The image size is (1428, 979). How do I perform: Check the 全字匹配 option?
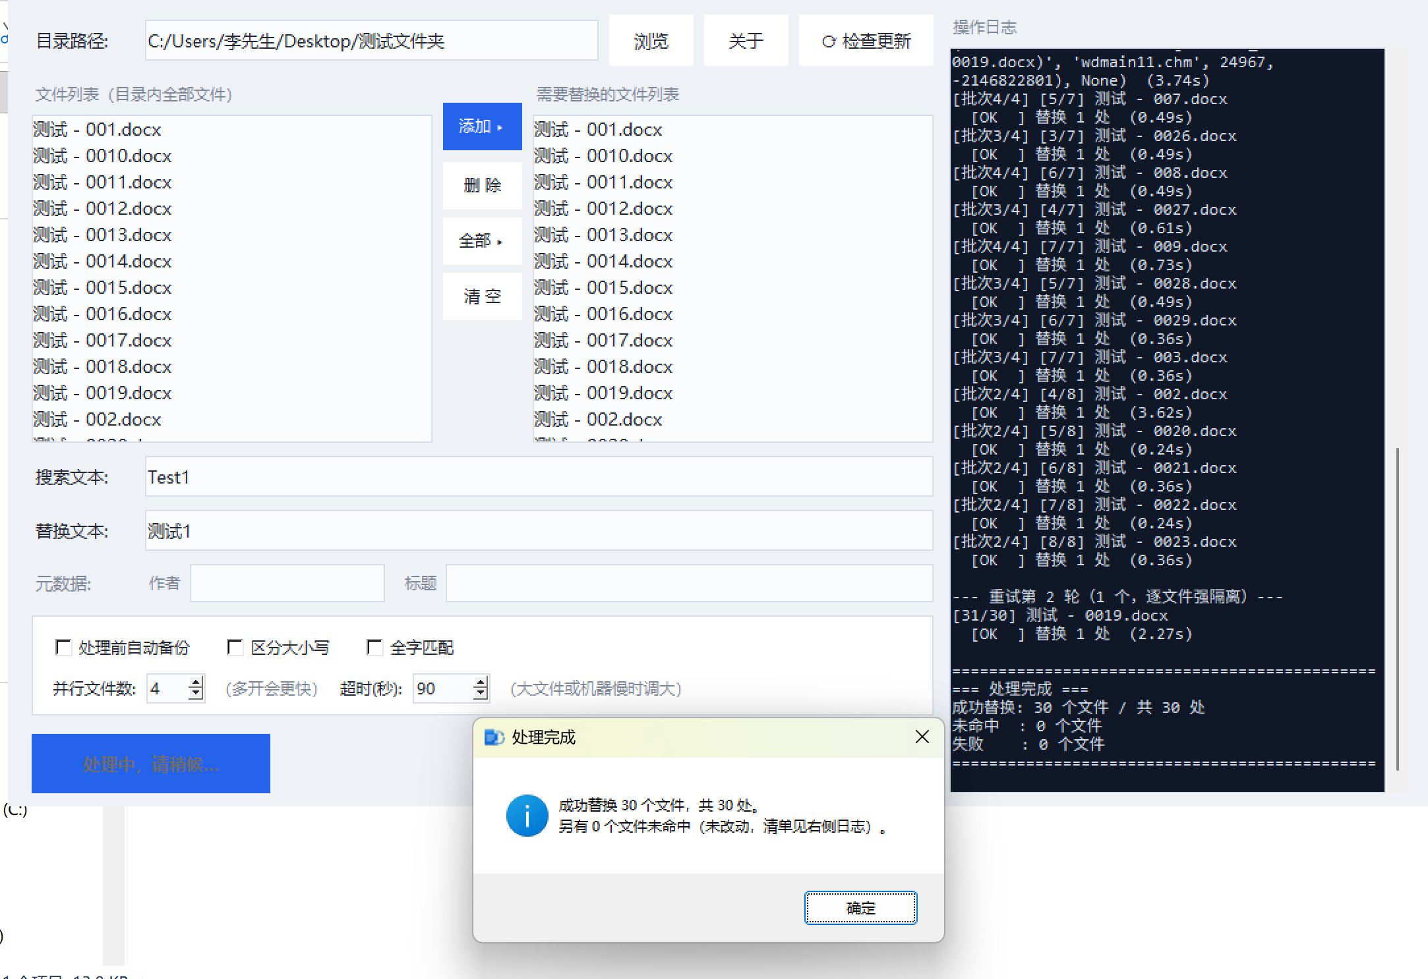374,648
